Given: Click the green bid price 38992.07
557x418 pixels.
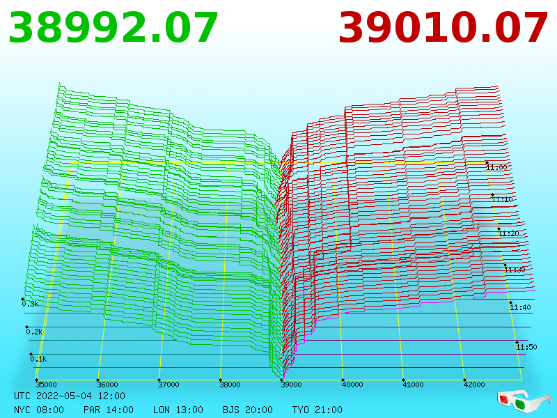Looking at the screenshot, I should pos(113,28).
